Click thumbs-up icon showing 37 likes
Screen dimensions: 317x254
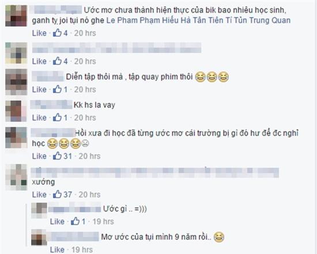(57, 194)
